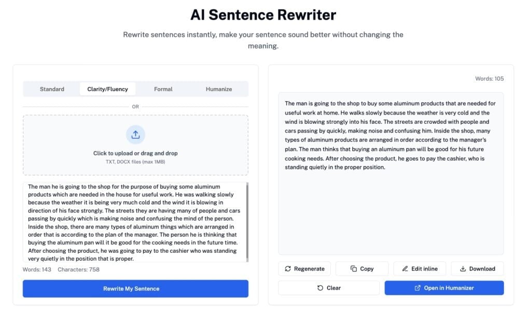
Task: Click the Open in Humanizer button
Action: (444, 288)
